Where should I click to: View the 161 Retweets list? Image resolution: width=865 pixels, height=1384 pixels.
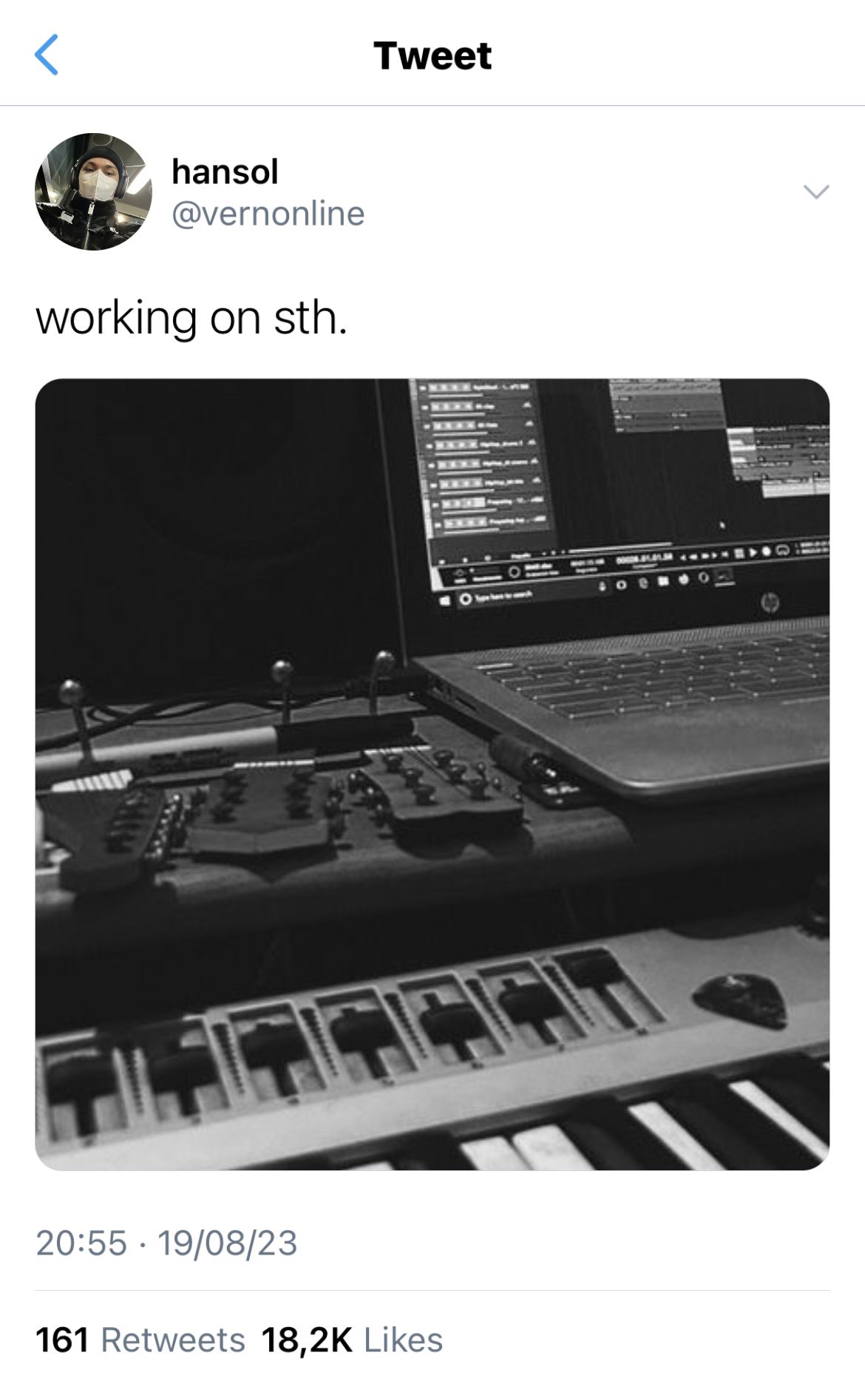tap(140, 1340)
